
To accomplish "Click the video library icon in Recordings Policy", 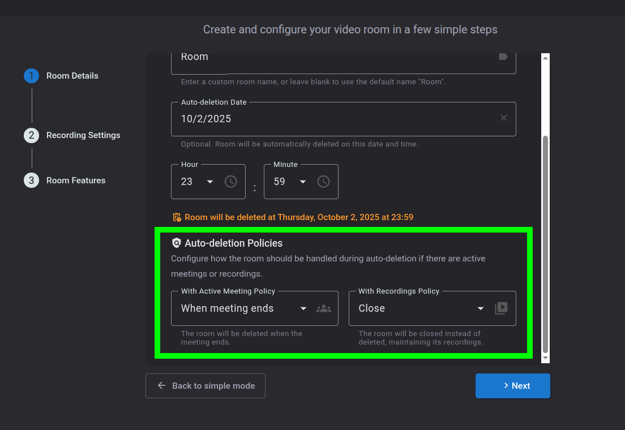I will tap(501, 308).
